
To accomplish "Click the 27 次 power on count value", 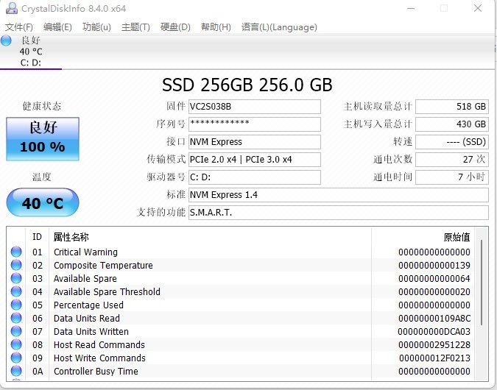I will click(x=452, y=160).
